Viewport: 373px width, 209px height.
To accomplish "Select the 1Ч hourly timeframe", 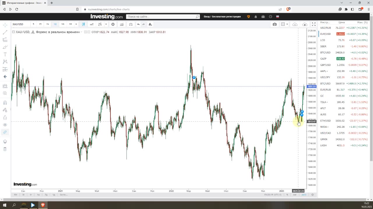I will point(48,24).
